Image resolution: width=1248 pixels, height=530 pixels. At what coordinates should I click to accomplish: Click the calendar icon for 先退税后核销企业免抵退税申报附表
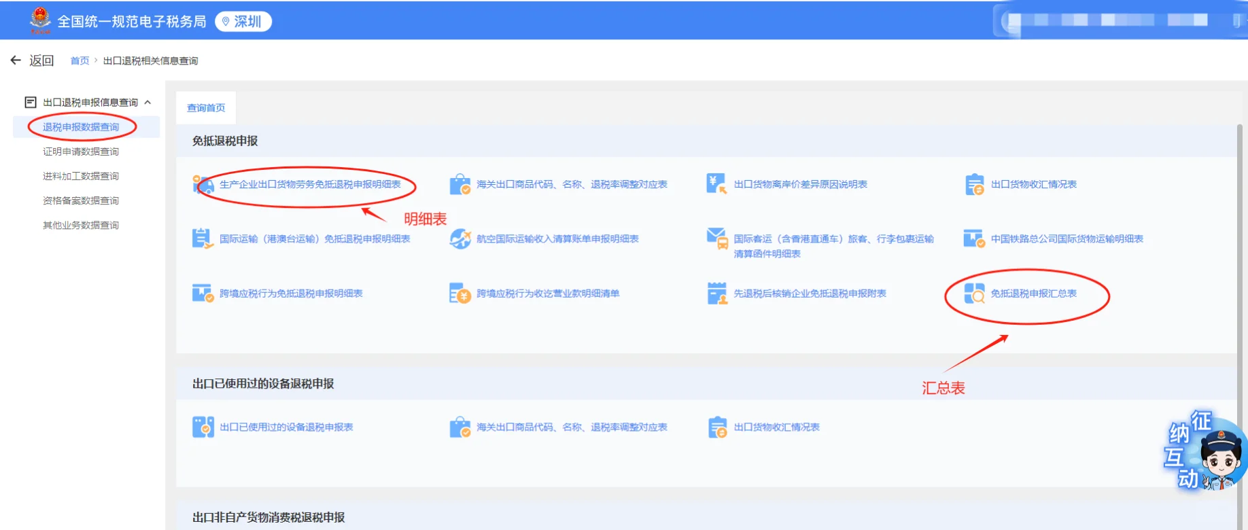[x=717, y=294]
